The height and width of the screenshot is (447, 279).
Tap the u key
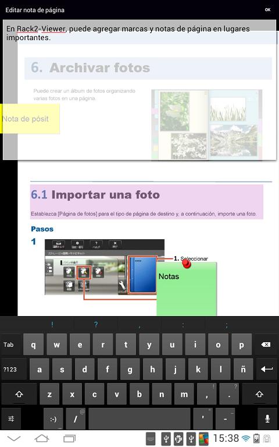[172, 345]
